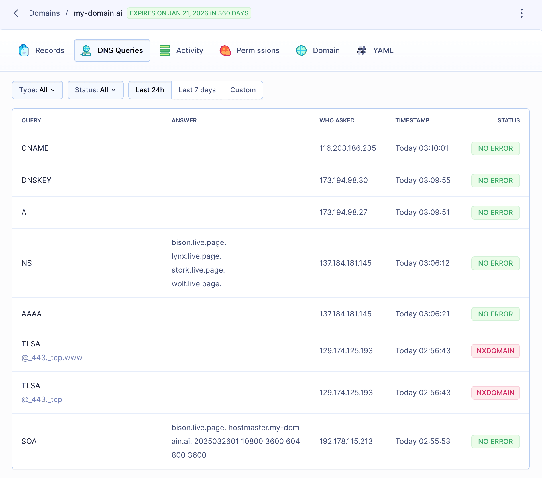Click the @_443._tcp.www query name
The image size is (542, 478).
pos(52,358)
